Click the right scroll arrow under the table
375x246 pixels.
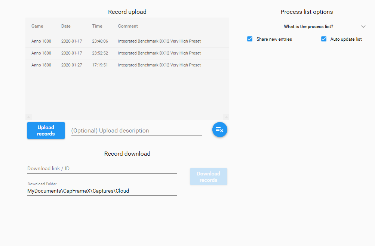(x=226, y=117)
